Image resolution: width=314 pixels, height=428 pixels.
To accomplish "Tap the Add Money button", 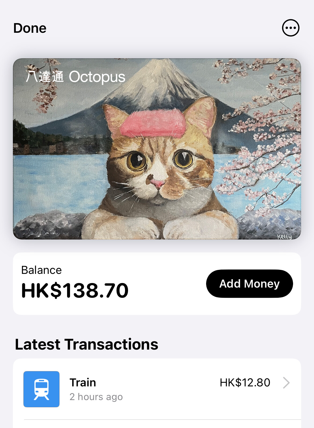I will click(249, 284).
